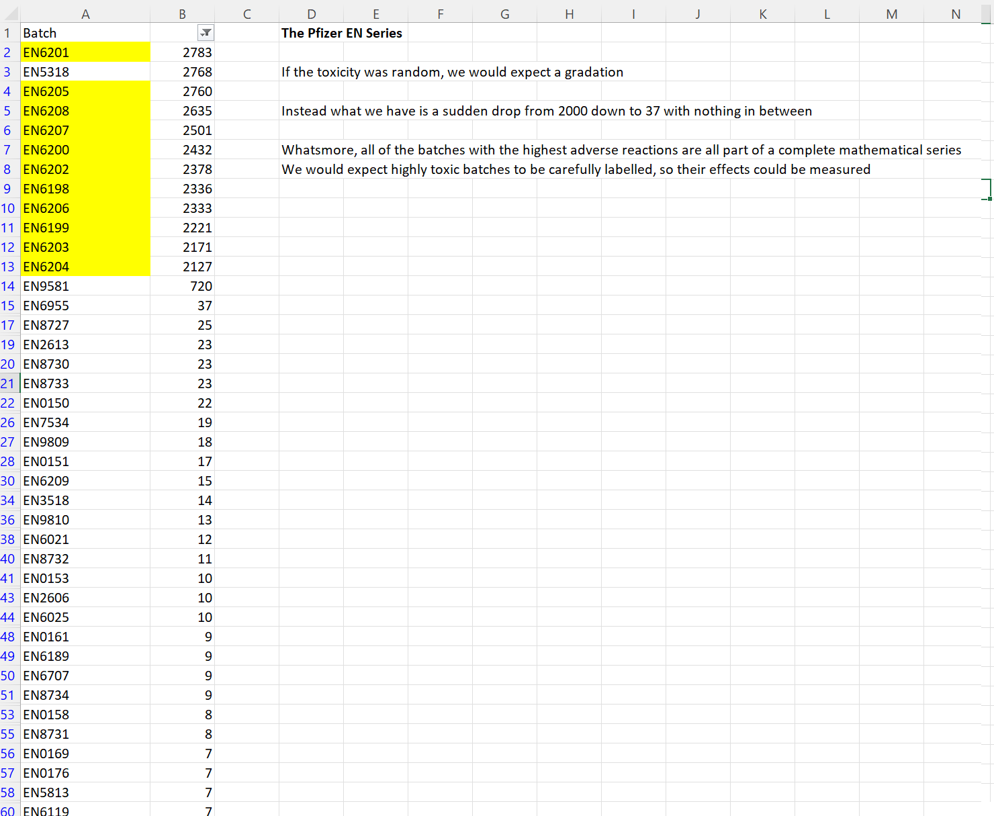Screen dimensions: 994x816
Task: Select the row 14 header
Action: point(8,286)
